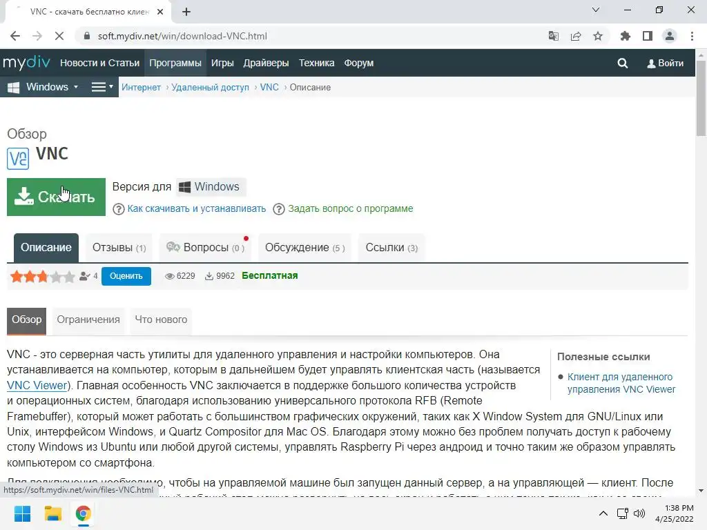This screenshot has height=530, width=707.
Task: Open the Драйверы menu item
Action: click(266, 63)
